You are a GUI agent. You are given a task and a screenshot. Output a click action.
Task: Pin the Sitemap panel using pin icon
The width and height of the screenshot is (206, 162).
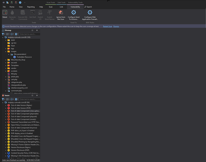click(x=37, y=30)
